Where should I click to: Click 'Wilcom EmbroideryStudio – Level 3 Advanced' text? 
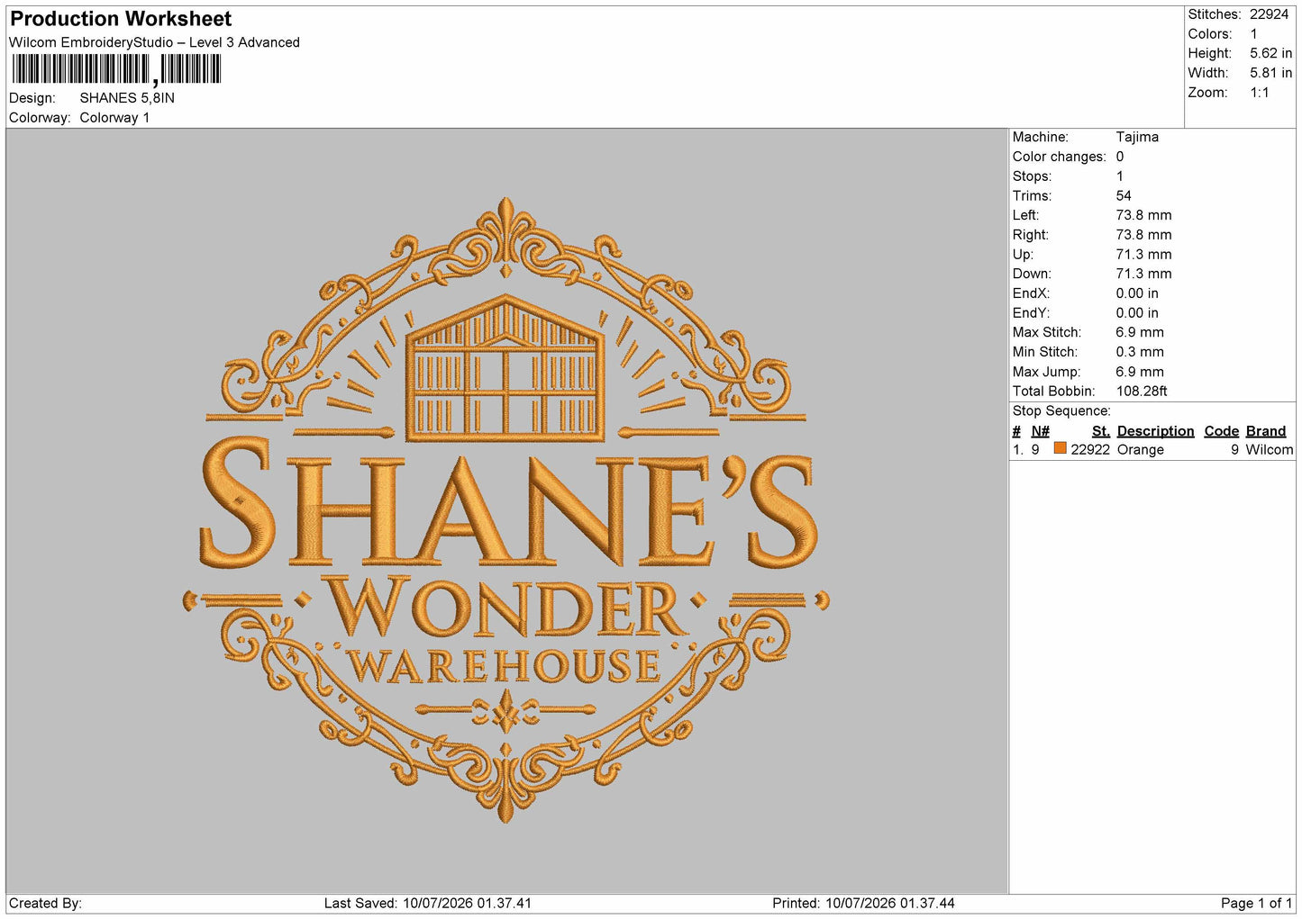154,42
